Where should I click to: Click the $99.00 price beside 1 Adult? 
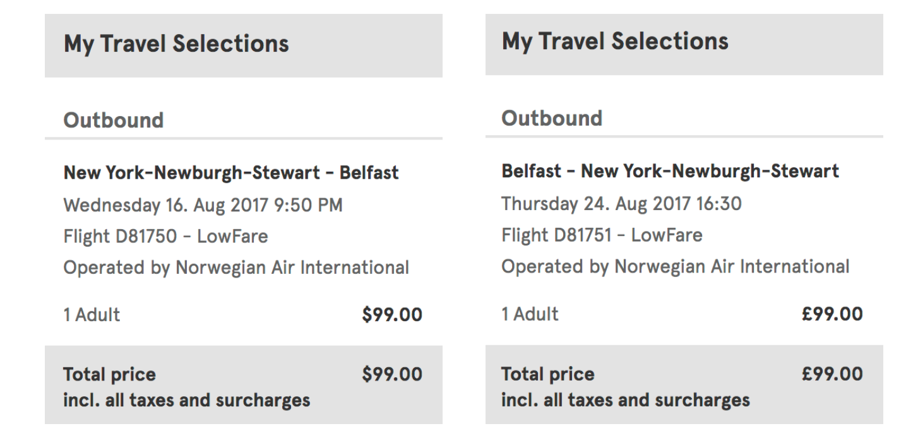391,315
